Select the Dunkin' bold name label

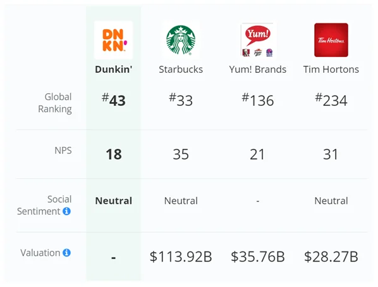(113, 69)
